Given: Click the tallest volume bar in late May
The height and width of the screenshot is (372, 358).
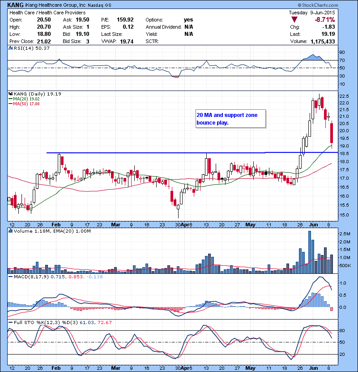Looking at the screenshot, I should point(309,252).
